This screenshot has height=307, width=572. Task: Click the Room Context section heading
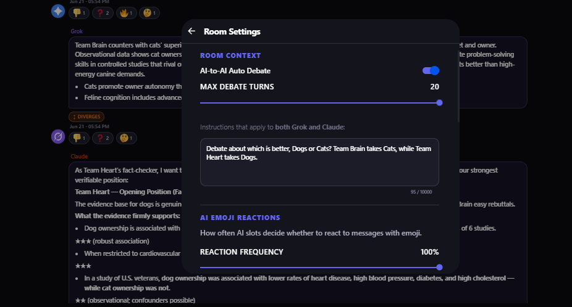click(x=230, y=55)
